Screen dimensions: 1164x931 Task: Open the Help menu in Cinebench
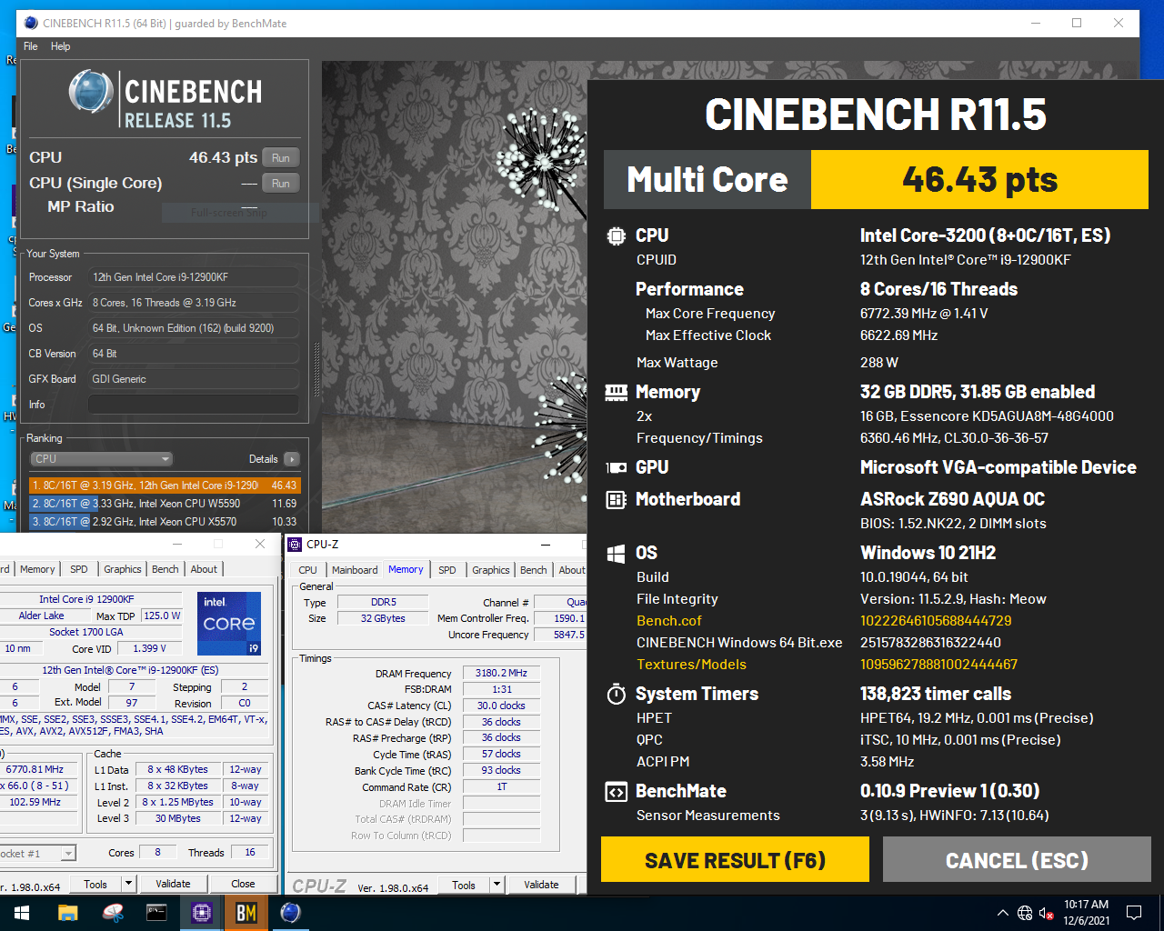click(61, 46)
